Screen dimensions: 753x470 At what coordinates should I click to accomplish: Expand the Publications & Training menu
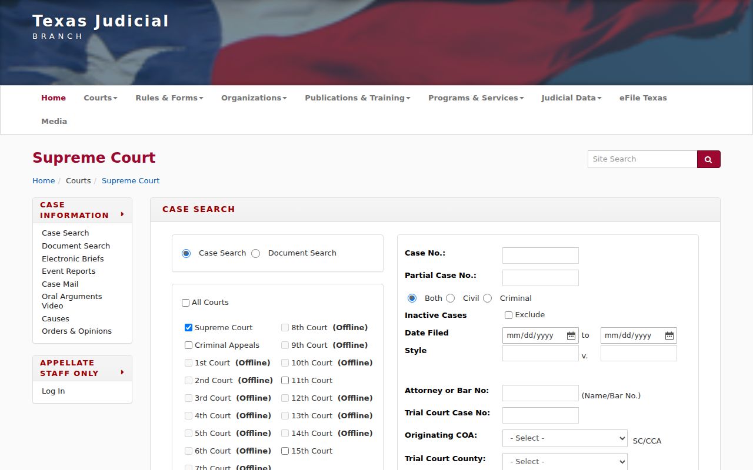click(x=358, y=98)
